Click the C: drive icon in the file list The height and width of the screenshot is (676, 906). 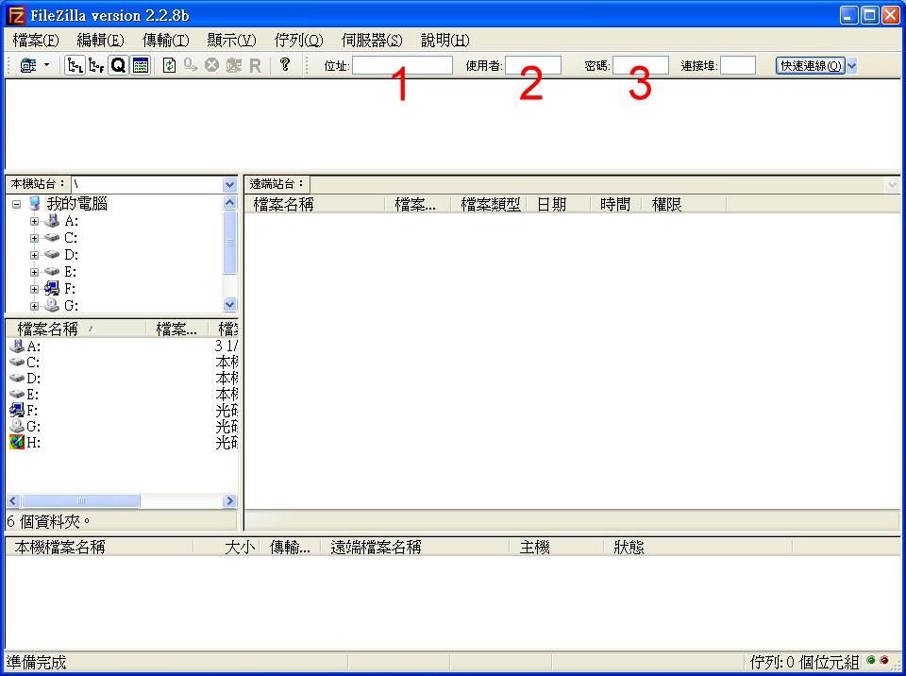pyautogui.click(x=17, y=362)
